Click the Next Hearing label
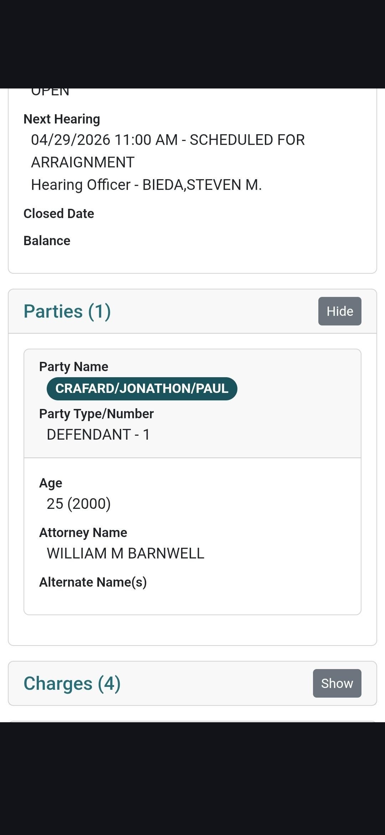The image size is (385, 835). (62, 119)
